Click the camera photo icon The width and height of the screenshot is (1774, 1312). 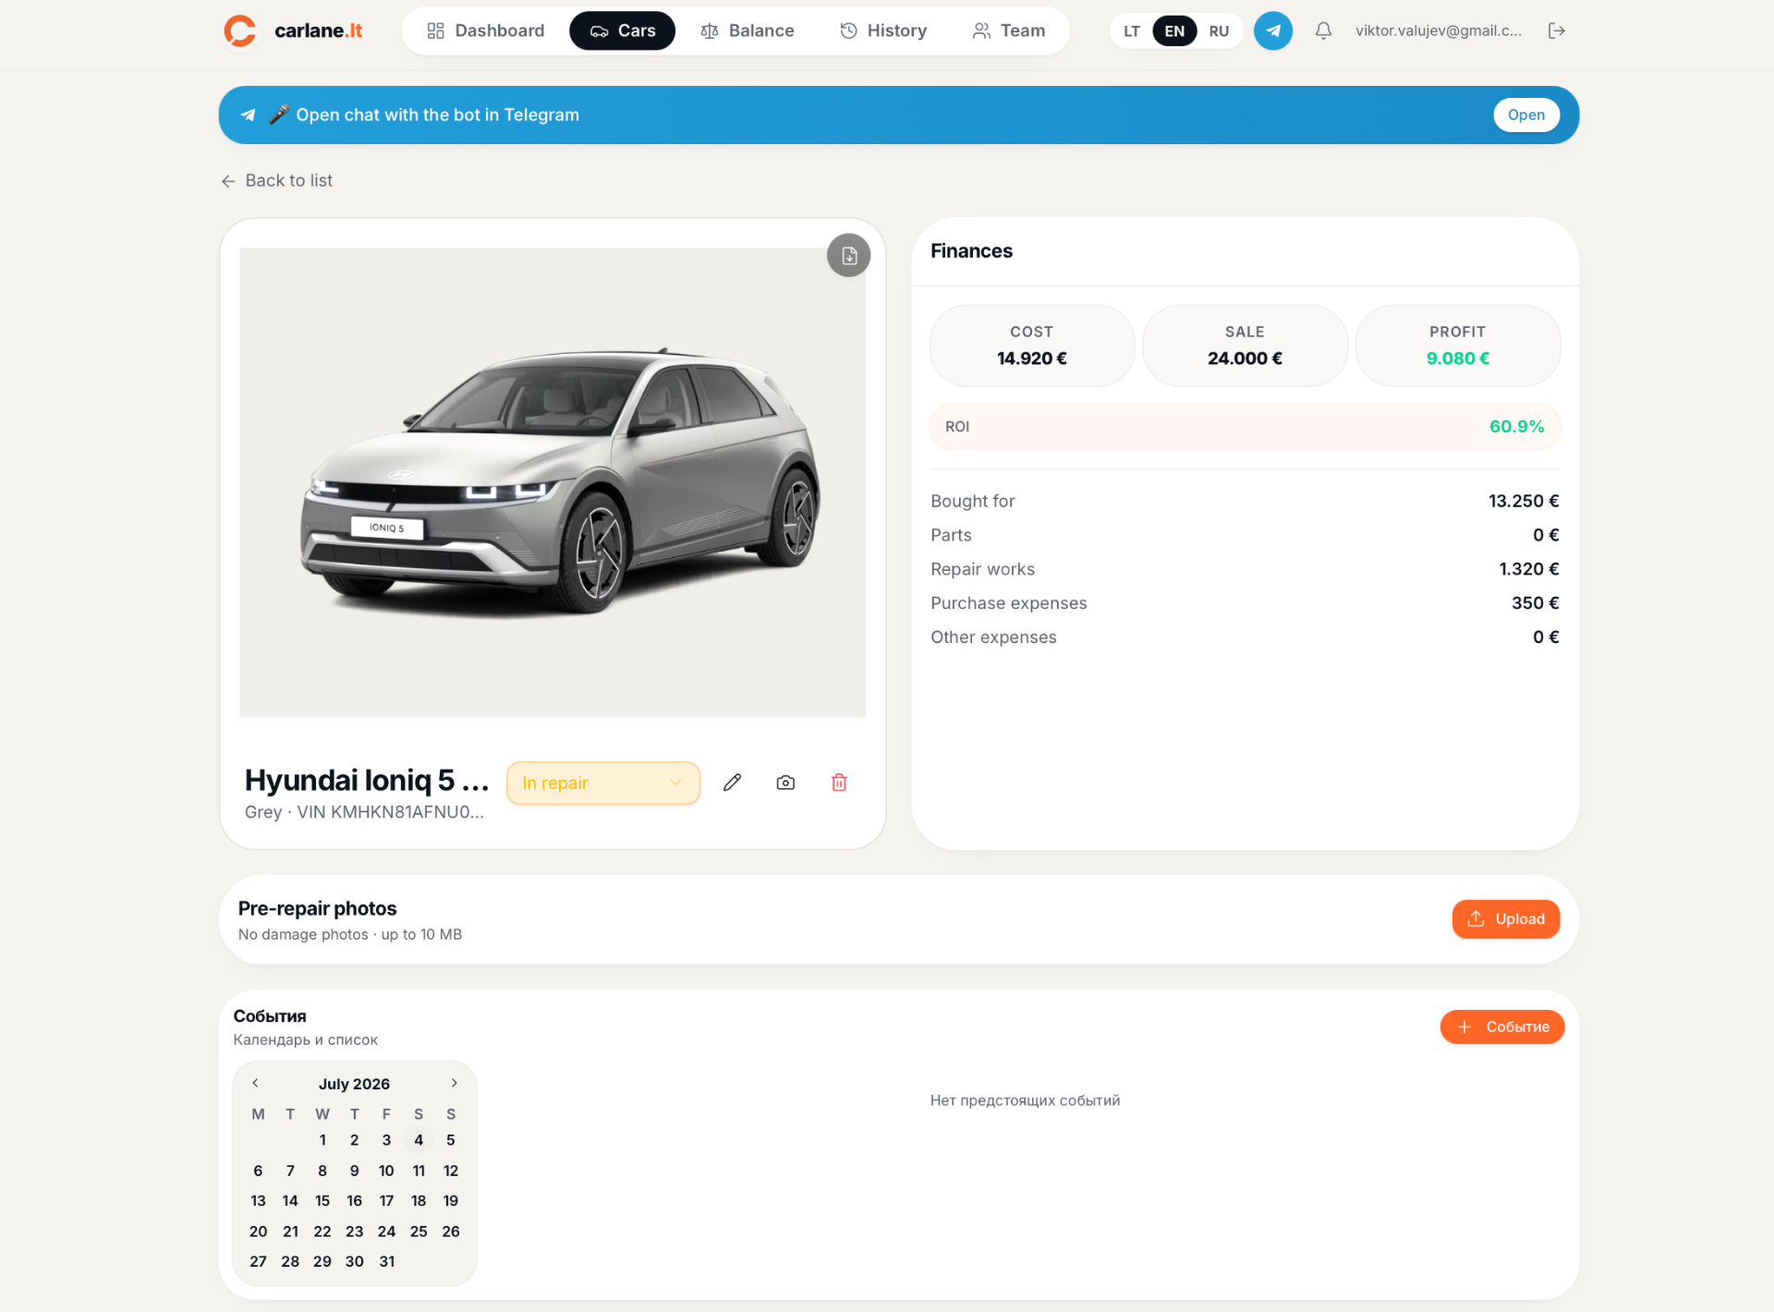785,783
